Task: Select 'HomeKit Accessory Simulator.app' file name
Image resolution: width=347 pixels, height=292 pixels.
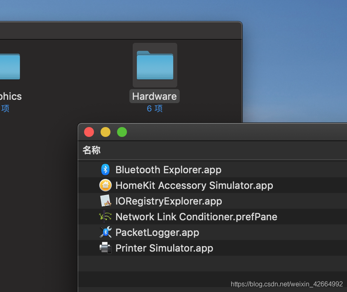Action: click(x=194, y=186)
